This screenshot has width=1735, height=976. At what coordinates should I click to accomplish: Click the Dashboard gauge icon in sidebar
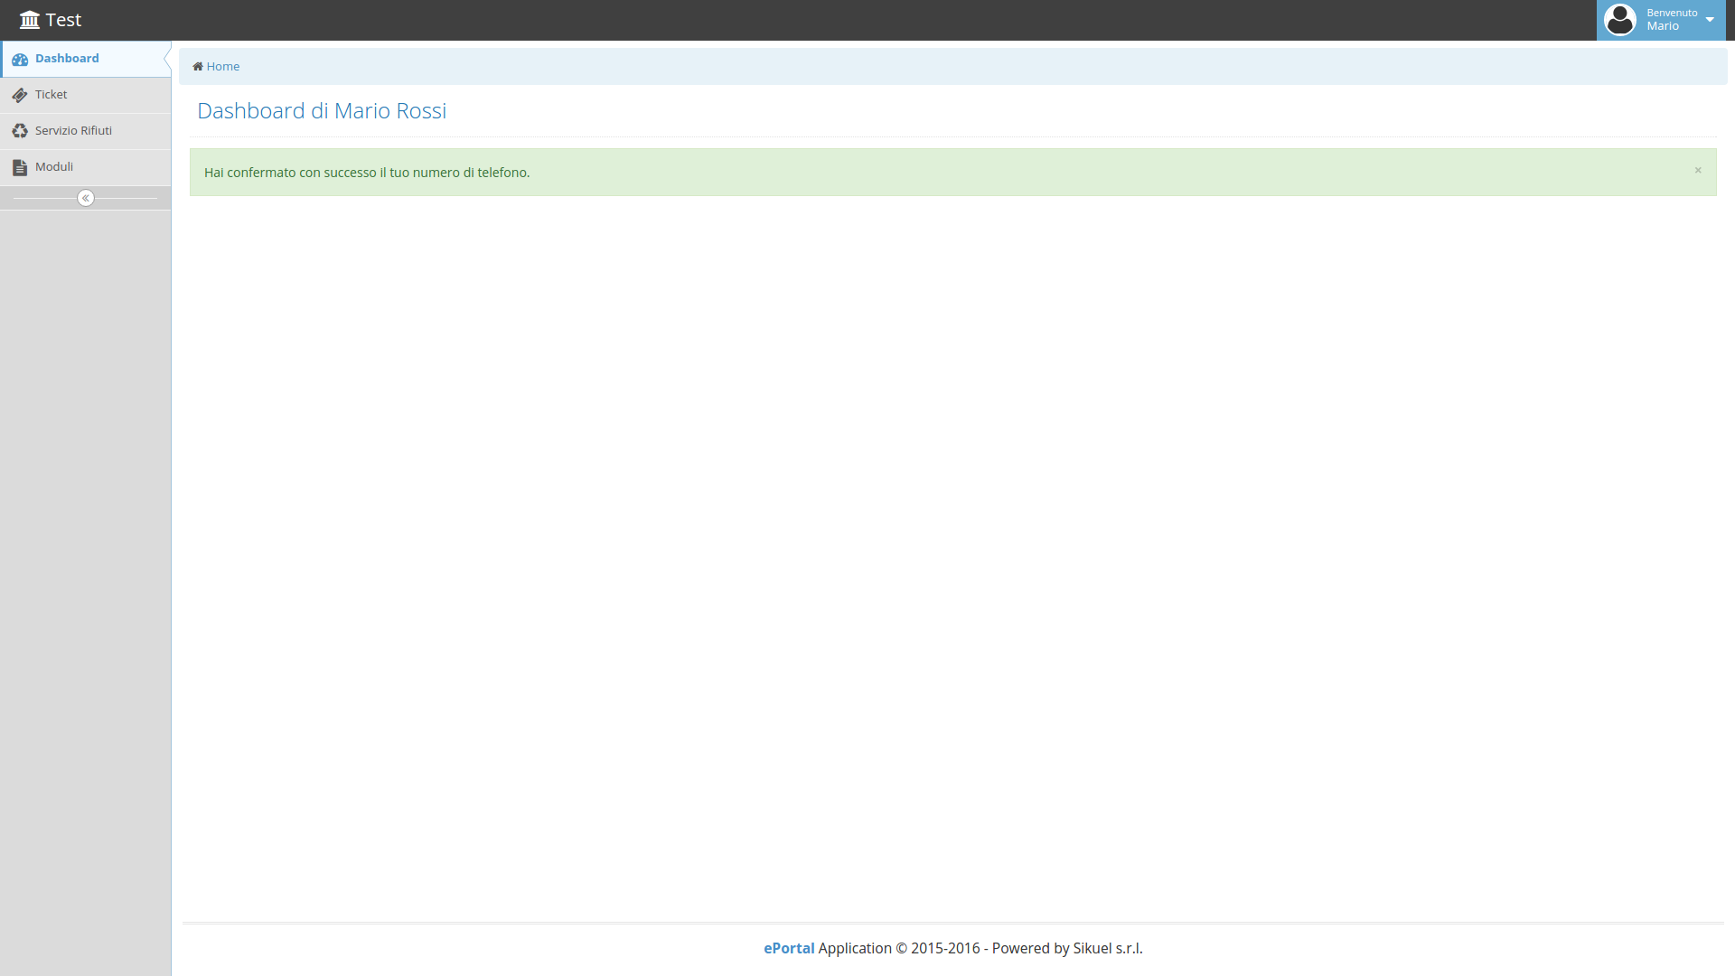pyautogui.click(x=20, y=60)
